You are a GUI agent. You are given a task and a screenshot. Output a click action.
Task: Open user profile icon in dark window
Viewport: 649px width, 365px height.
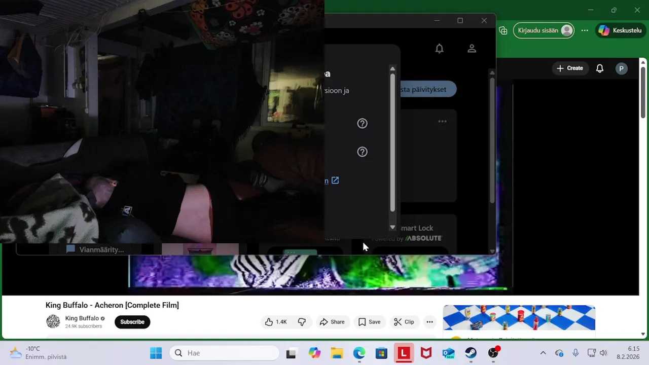pyautogui.click(x=472, y=49)
